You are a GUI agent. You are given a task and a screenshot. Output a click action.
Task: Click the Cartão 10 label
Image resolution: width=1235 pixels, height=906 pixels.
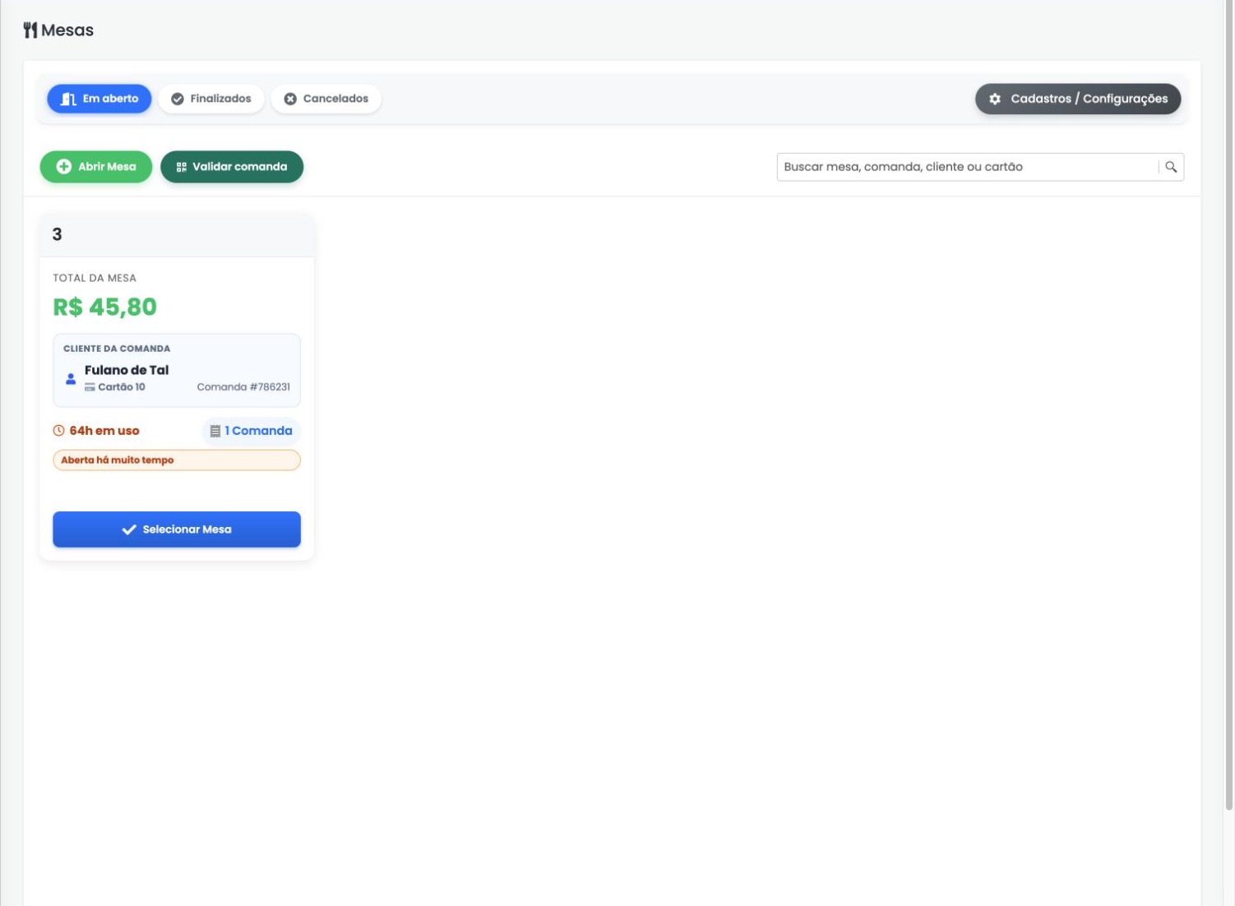pos(122,387)
